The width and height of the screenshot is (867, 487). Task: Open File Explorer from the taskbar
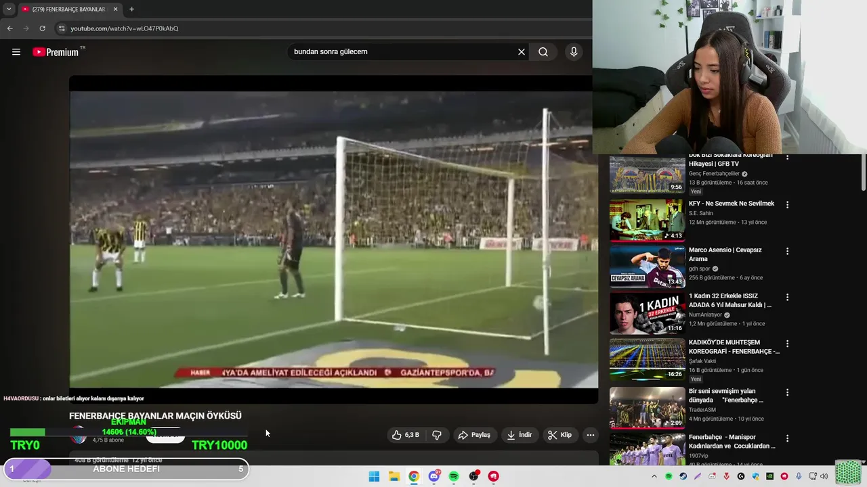(394, 476)
